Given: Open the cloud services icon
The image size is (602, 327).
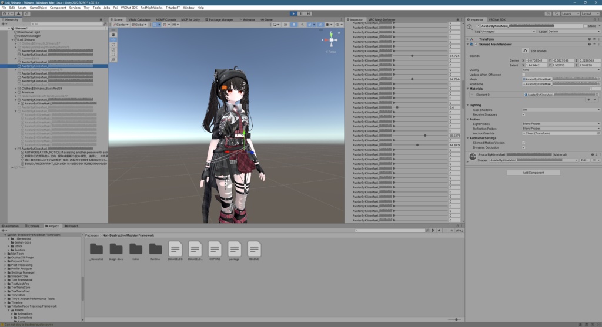Looking at the screenshot, I should [x=18, y=14].
